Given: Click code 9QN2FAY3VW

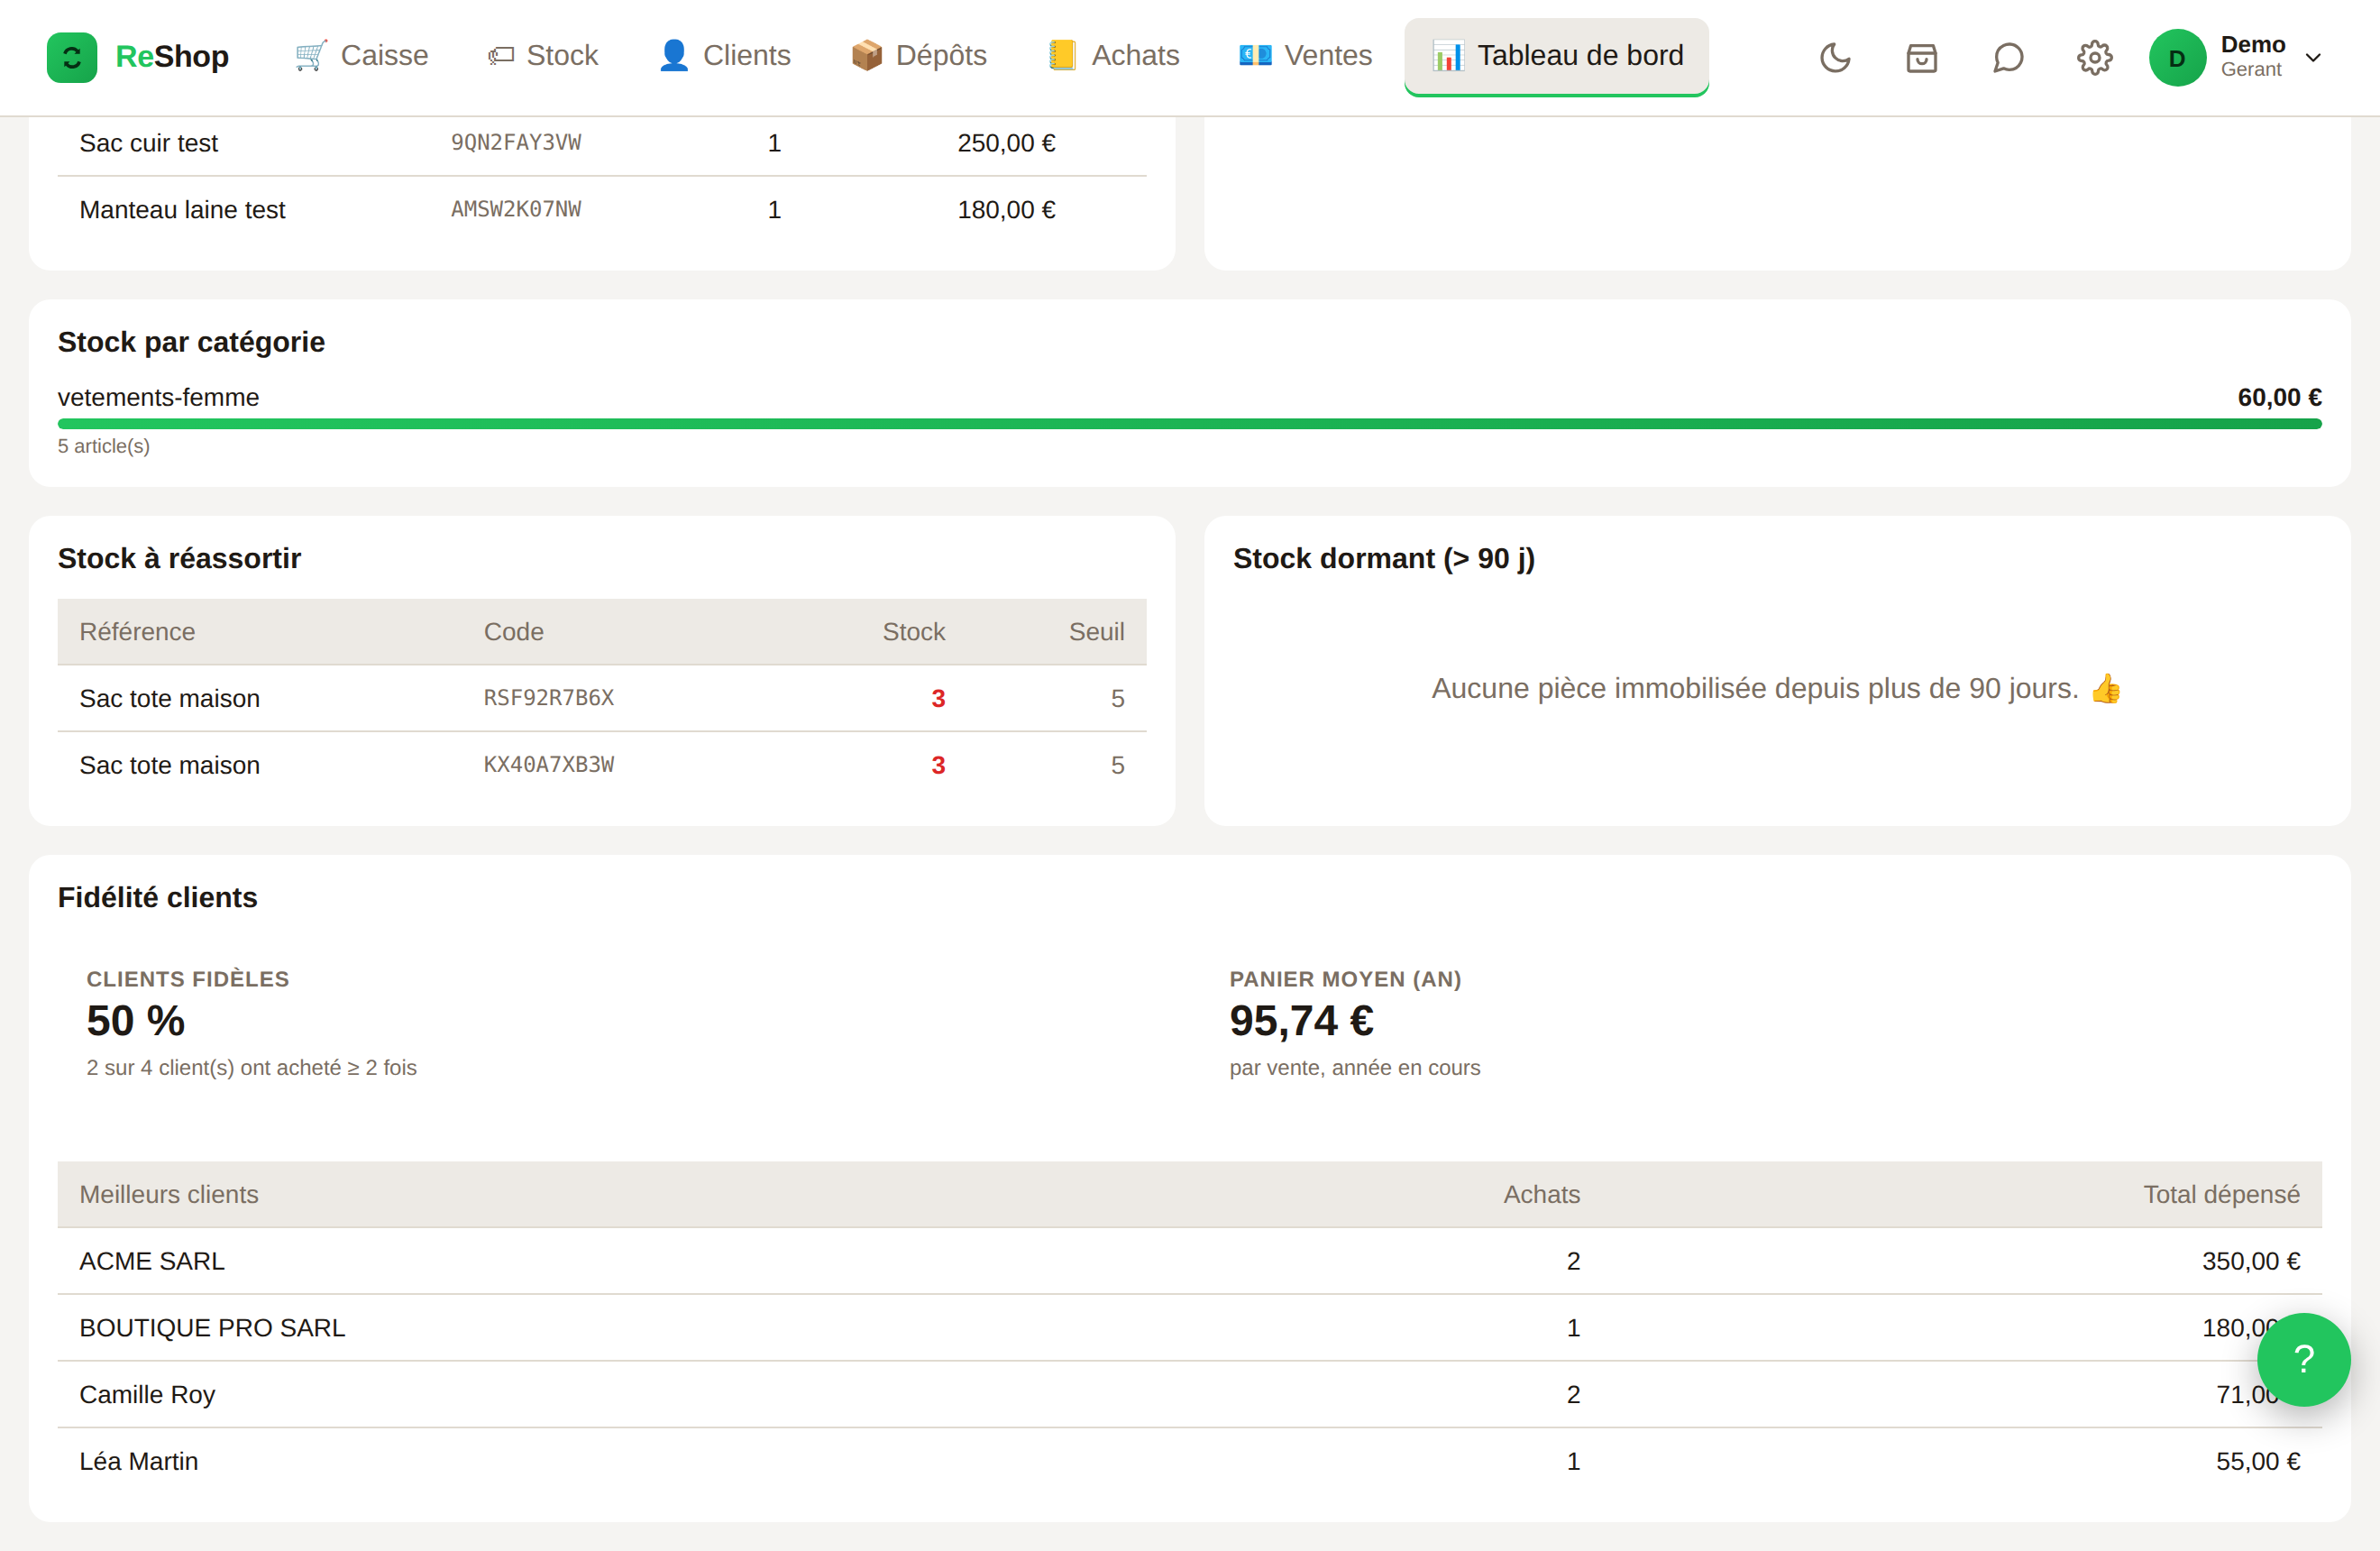Looking at the screenshot, I should click(x=516, y=142).
